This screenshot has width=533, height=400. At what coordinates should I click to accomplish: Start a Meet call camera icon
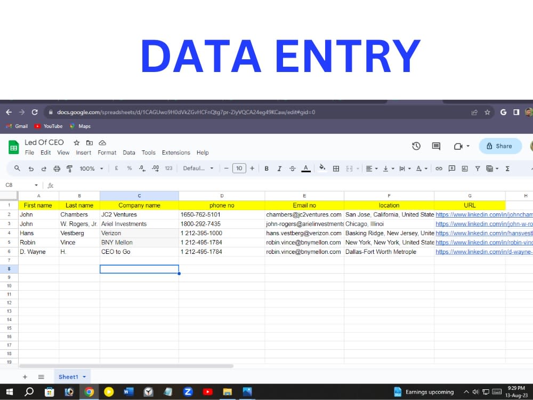click(x=458, y=146)
